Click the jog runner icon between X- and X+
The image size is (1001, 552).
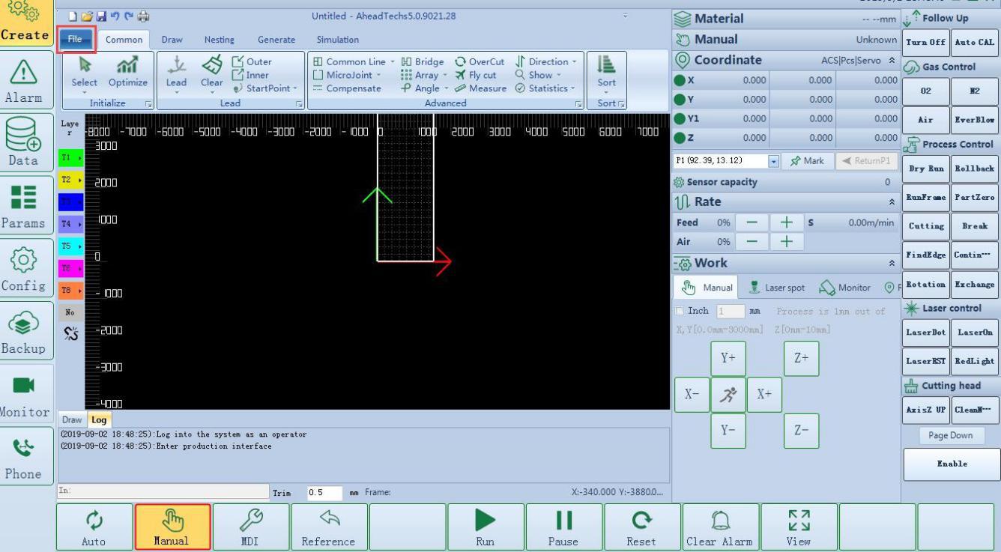pyautogui.click(x=728, y=394)
